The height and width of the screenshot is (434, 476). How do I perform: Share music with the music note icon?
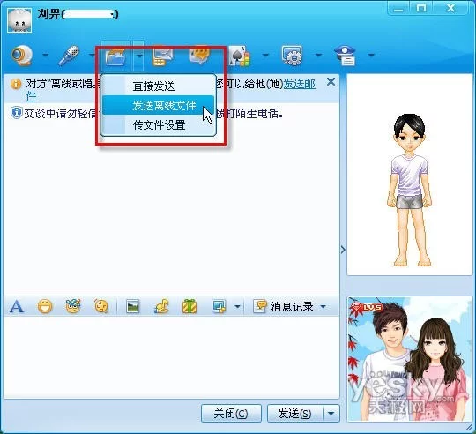(x=161, y=306)
